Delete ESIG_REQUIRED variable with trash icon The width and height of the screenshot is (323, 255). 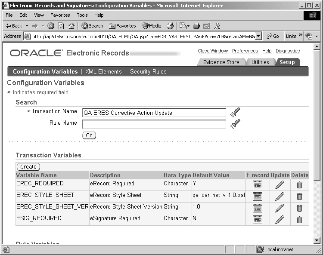pyautogui.click(x=299, y=220)
